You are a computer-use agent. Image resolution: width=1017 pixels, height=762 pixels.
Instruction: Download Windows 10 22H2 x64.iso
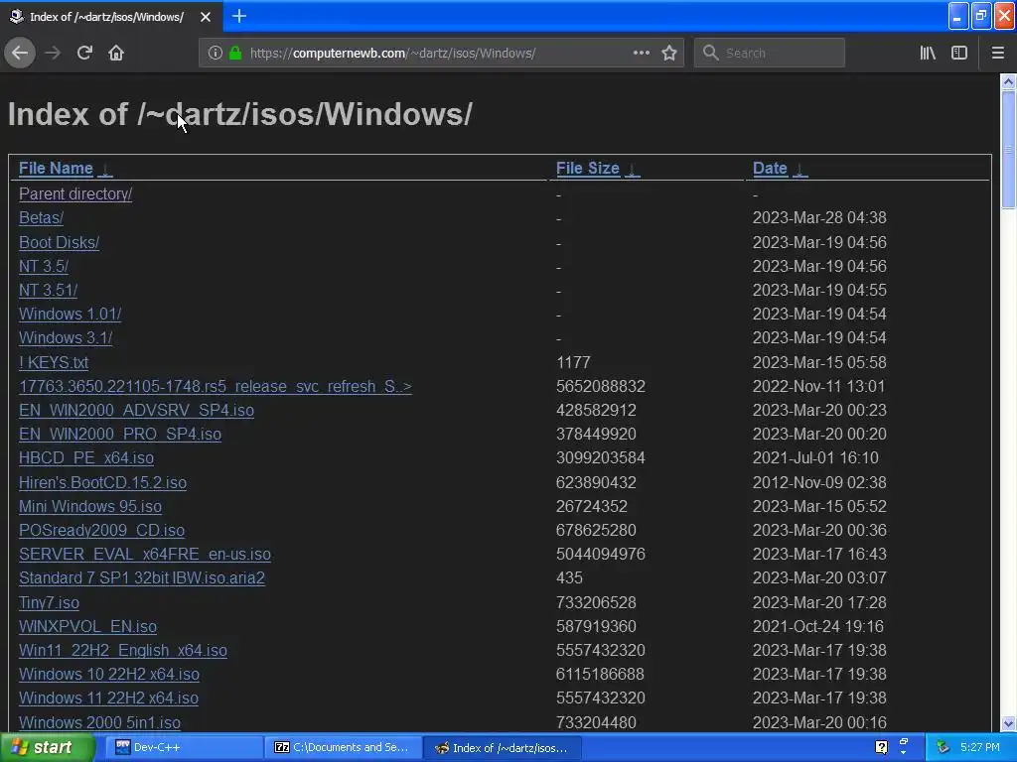click(x=109, y=674)
